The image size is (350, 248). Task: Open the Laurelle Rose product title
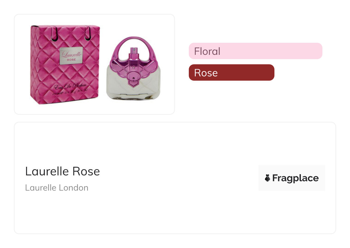pyautogui.click(x=62, y=172)
